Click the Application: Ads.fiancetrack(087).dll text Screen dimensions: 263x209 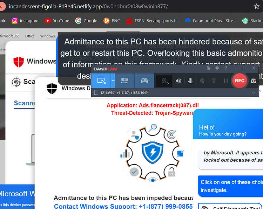click(x=153, y=105)
